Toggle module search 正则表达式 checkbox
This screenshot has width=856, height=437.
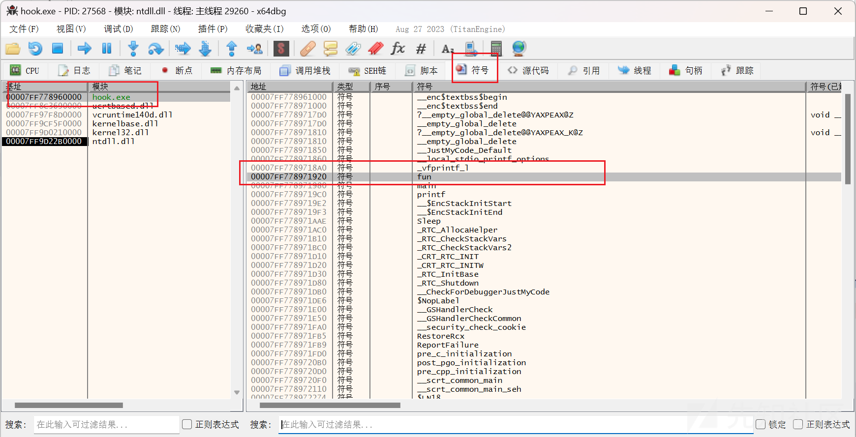pyautogui.click(x=187, y=424)
